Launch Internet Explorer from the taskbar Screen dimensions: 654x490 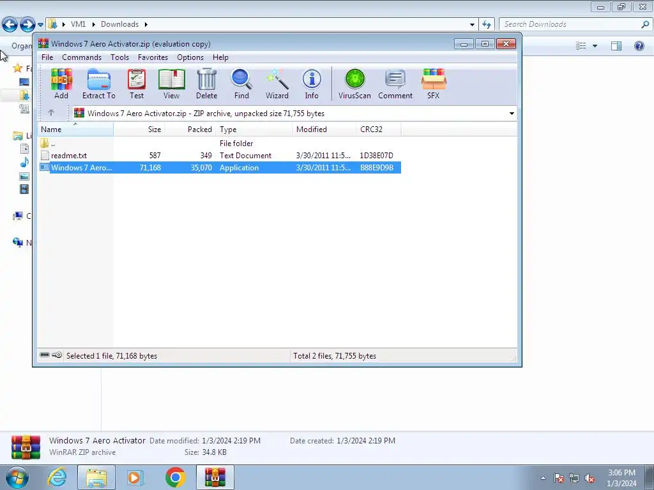[x=57, y=477]
